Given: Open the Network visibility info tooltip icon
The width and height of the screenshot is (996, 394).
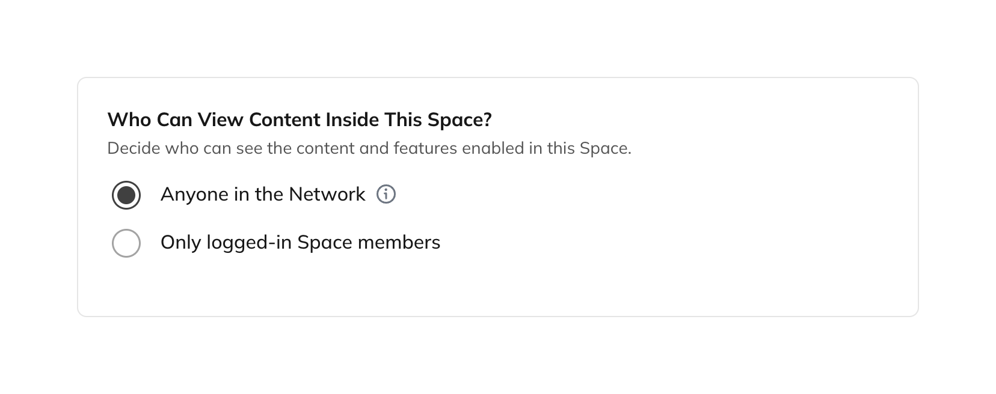Looking at the screenshot, I should 386,195.
